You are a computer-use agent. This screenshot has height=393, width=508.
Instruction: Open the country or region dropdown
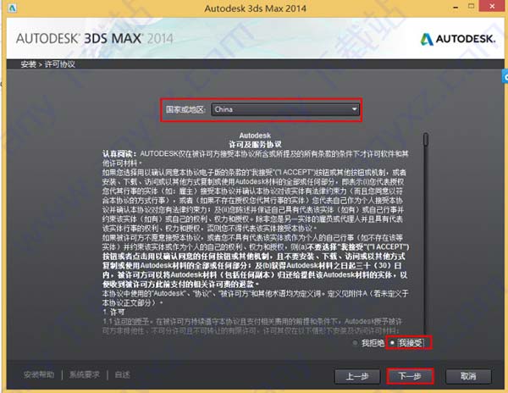point(285,109)
